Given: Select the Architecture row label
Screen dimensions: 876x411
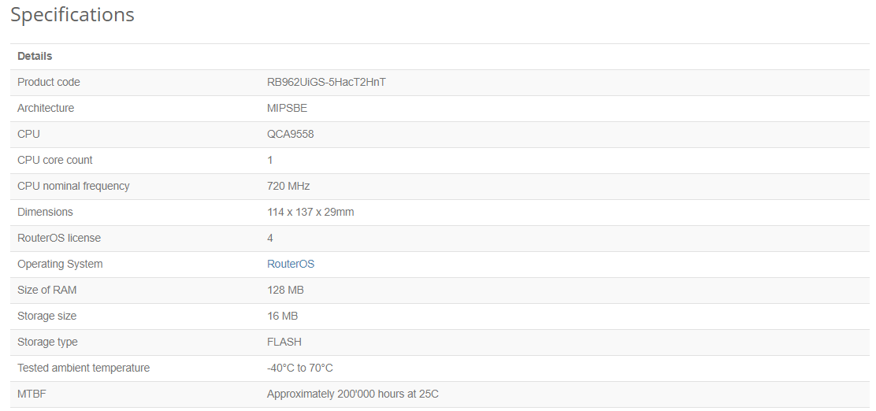Looking at the screenshot, I should (46, 109).
